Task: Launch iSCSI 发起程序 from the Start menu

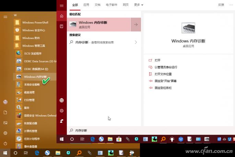Action: [35, 53]
